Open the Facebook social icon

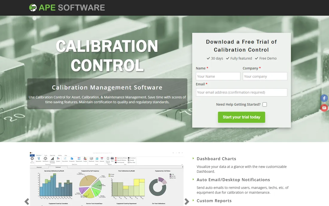(x=324, y=98)
